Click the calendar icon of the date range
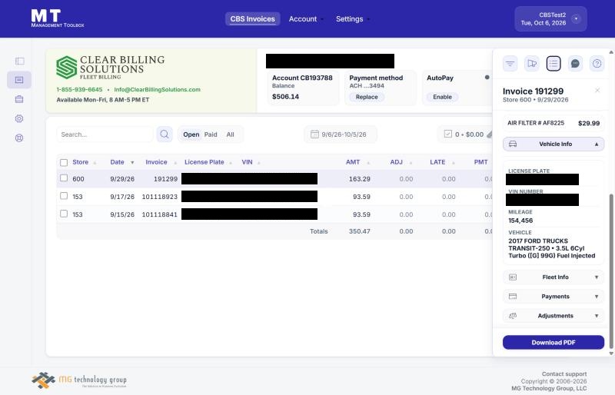Image resolution: width=615 pixels, height=395 pixels. (x=314, y=134)
